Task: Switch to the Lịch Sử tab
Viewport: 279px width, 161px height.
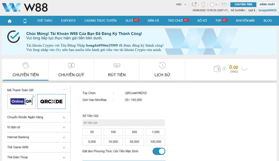Action: click(162, 70)
